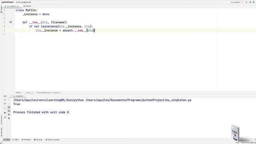The height and width of the screenshot is (144, 256).
Task: Click the down arrow in Run output toolbar
Action: click(x=9, y=104)
